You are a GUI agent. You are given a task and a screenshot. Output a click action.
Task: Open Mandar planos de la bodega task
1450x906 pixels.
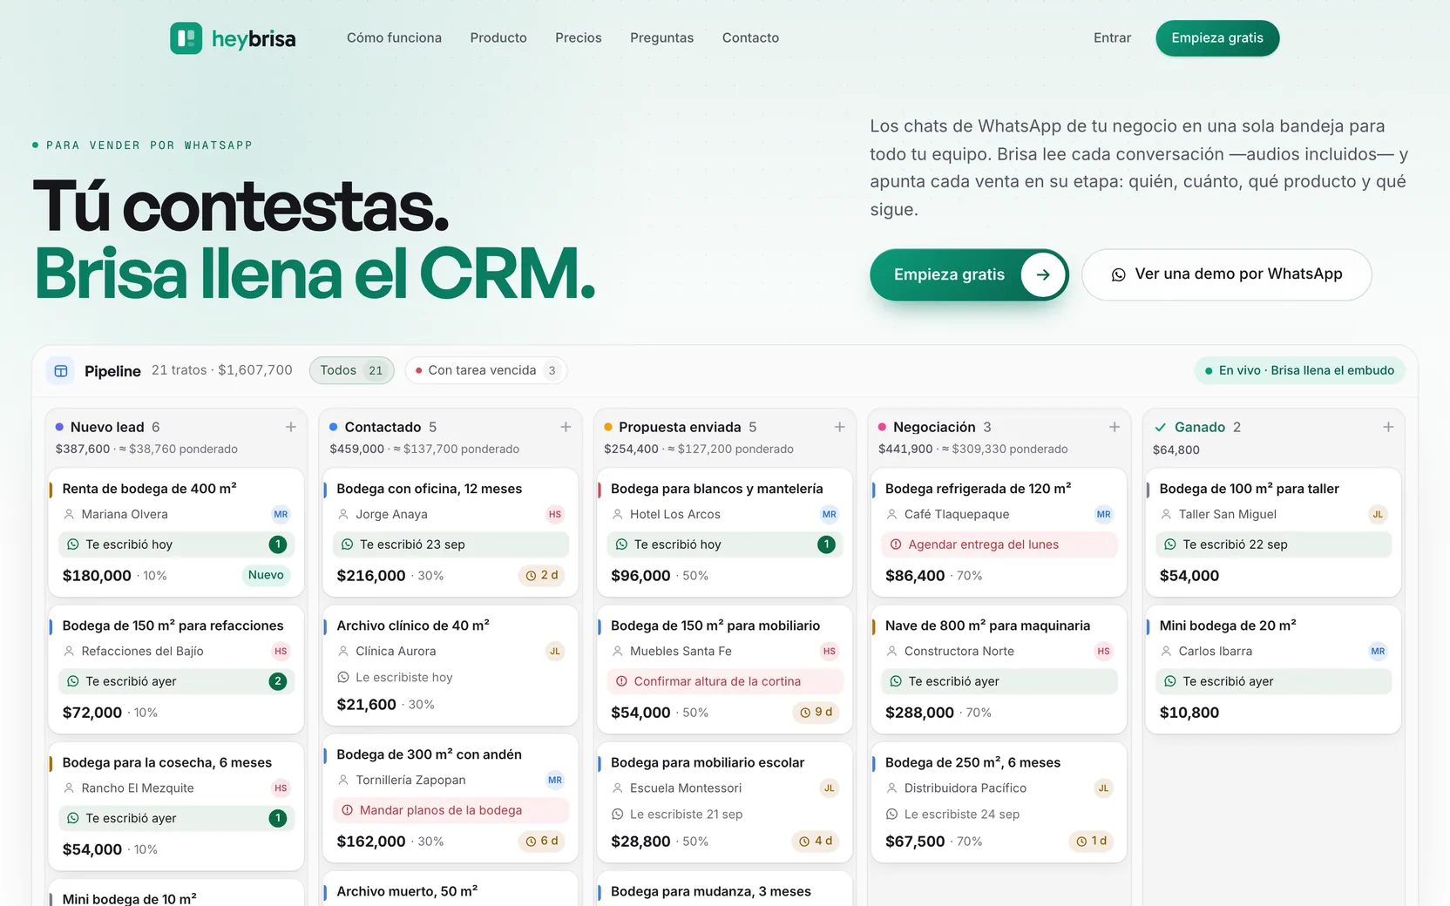451,810
